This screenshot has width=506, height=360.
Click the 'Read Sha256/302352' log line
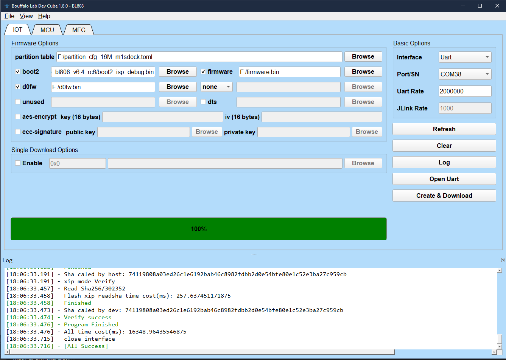66,289
